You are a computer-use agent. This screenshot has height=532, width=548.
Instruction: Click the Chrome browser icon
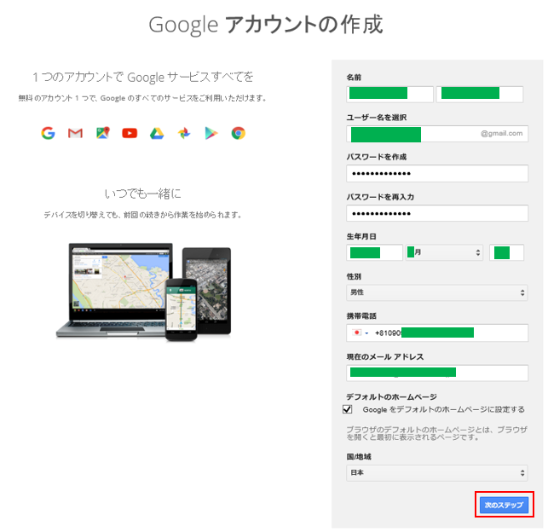pyautogui.click(x=238, y=133)
